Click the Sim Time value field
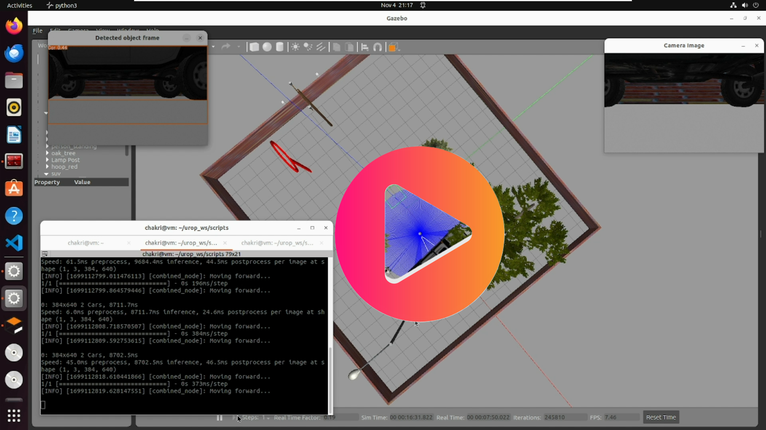Viewport: 766px width, 430px height. 411,418
